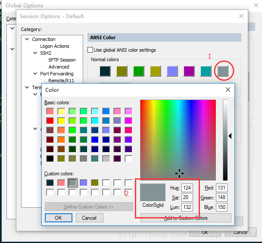
Task: Collapse the Connection tree node
Action: (27, 39)
